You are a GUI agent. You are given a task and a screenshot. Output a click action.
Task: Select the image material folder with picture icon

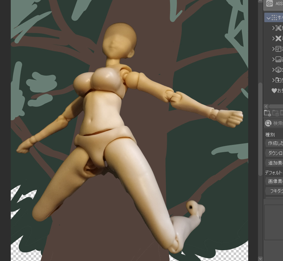coord(278,59)
